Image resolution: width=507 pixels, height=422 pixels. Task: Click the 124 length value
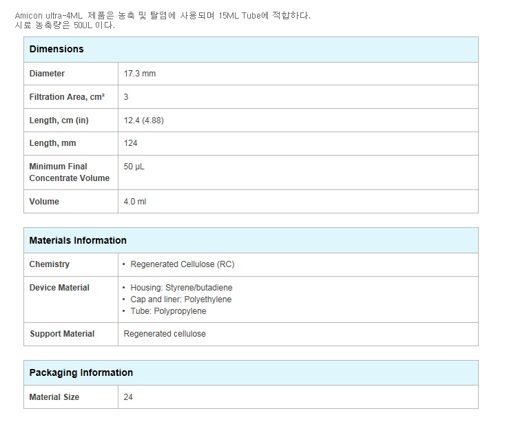130,143
